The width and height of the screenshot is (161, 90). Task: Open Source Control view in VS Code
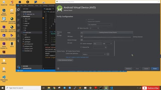[18, 20]
